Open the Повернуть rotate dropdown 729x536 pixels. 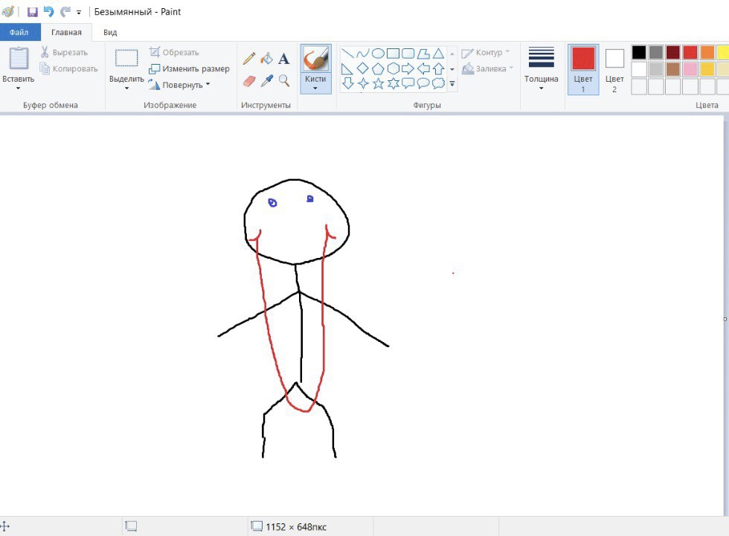[179, 85]
